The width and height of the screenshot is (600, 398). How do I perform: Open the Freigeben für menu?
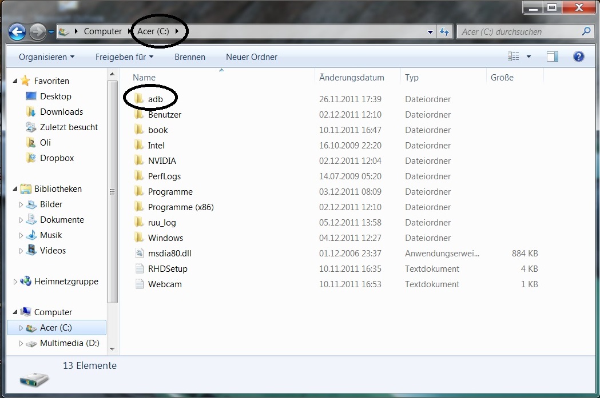[x=124, y=57]
